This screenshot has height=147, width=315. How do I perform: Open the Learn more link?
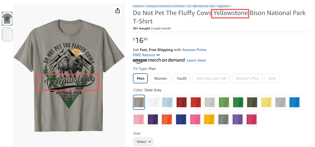pyautogui.click(x=196, y=60)
